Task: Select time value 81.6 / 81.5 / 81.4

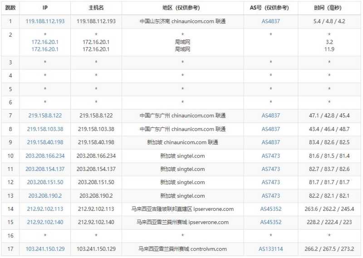Action: tap(329, 156)
